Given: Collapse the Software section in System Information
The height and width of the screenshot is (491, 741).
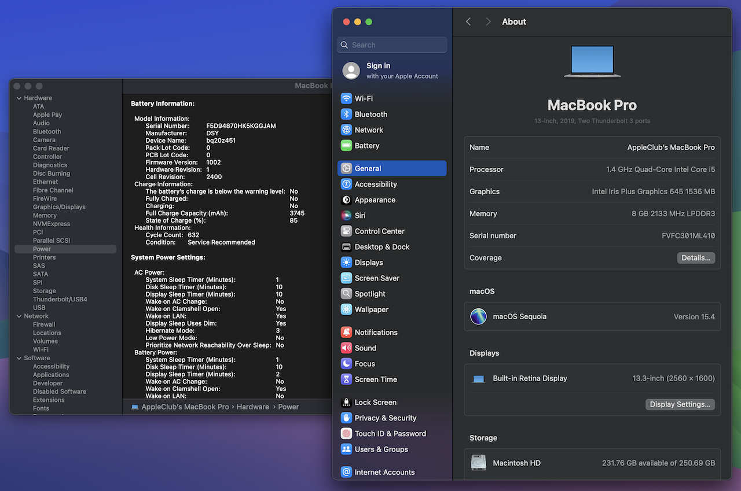Looking at the screenshot, I should click(19, 358).
